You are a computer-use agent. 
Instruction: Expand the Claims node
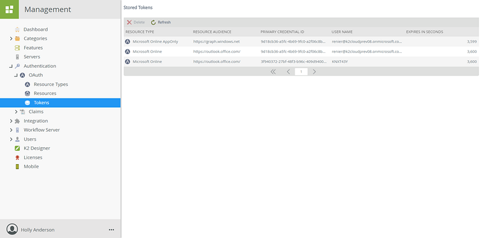(x=16, y=112)
